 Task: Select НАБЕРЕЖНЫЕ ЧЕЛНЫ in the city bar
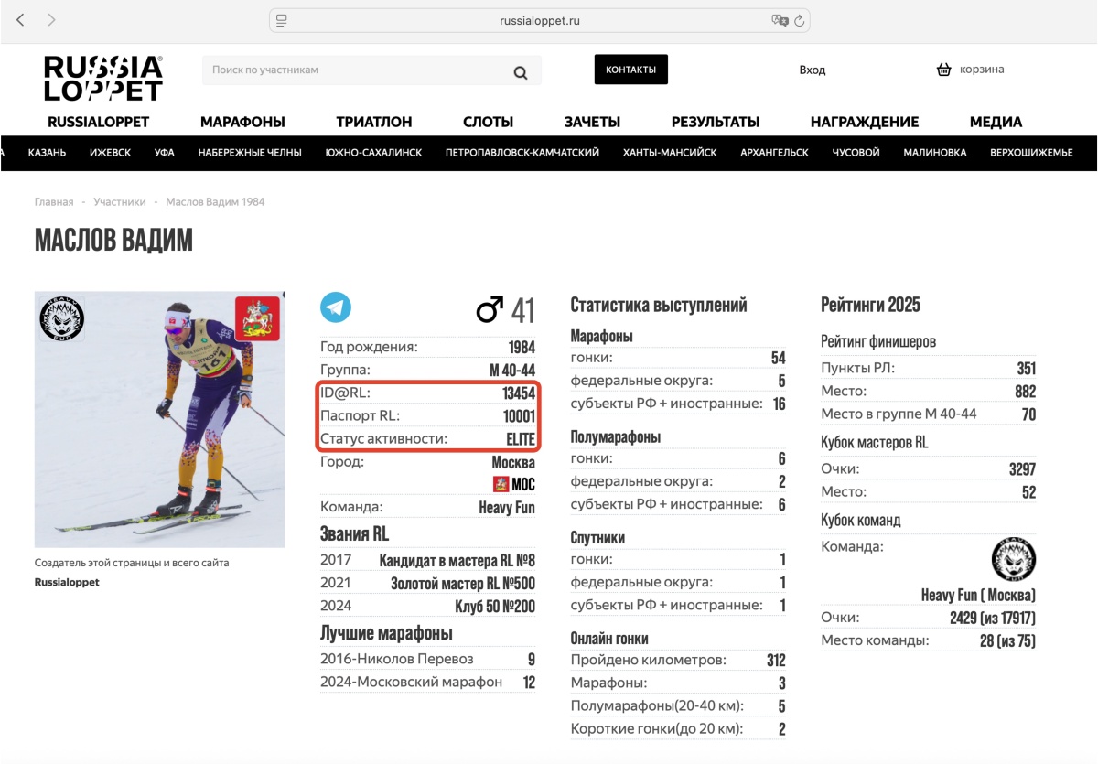(x=250, y=153)
